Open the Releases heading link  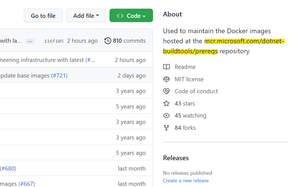(176, 158)
